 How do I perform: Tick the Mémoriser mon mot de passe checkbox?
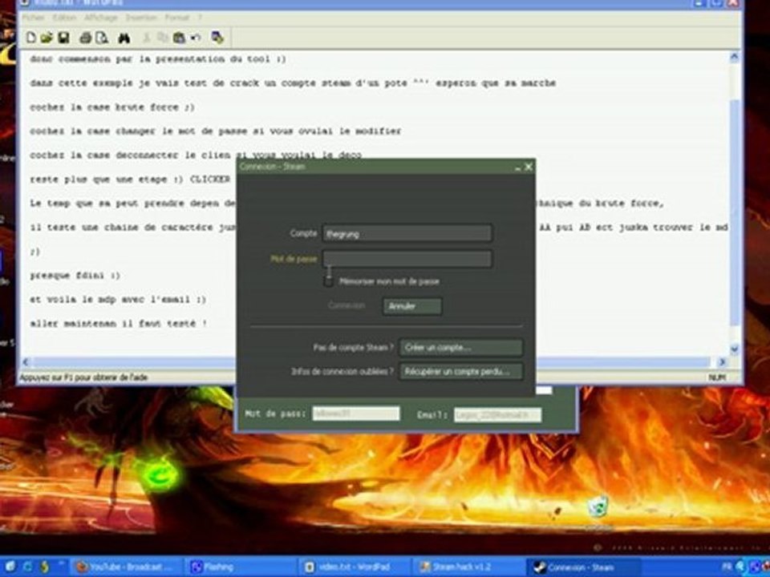(329, 281)
